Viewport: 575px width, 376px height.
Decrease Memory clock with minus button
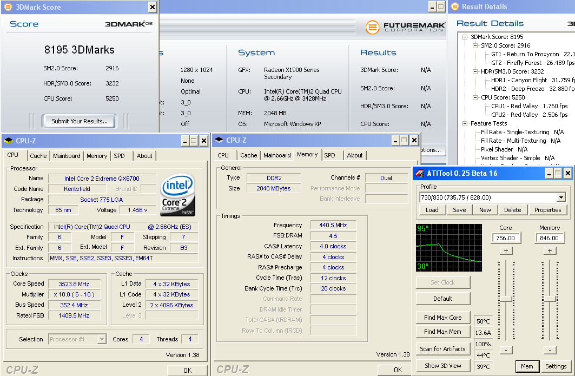550,350
